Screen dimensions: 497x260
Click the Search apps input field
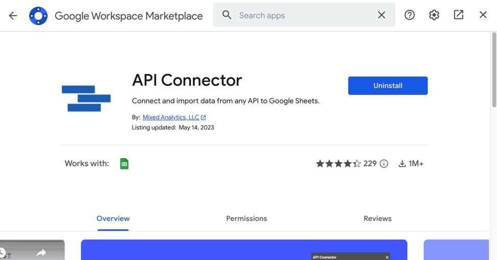pyautogui.click(x=304, y=15)
